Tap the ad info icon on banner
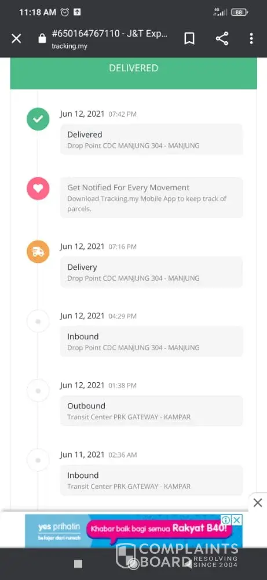Viewport: 267px width, 580px height. (x=226, y=520)
